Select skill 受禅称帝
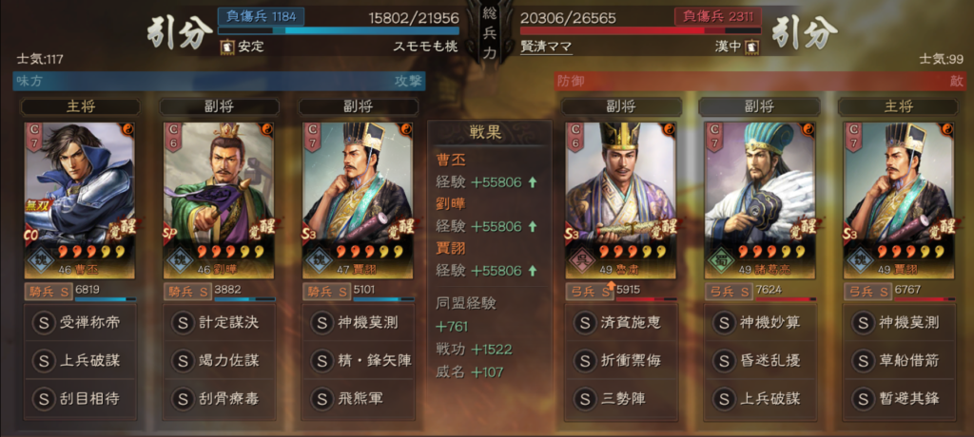 click(x=80, y=323)
